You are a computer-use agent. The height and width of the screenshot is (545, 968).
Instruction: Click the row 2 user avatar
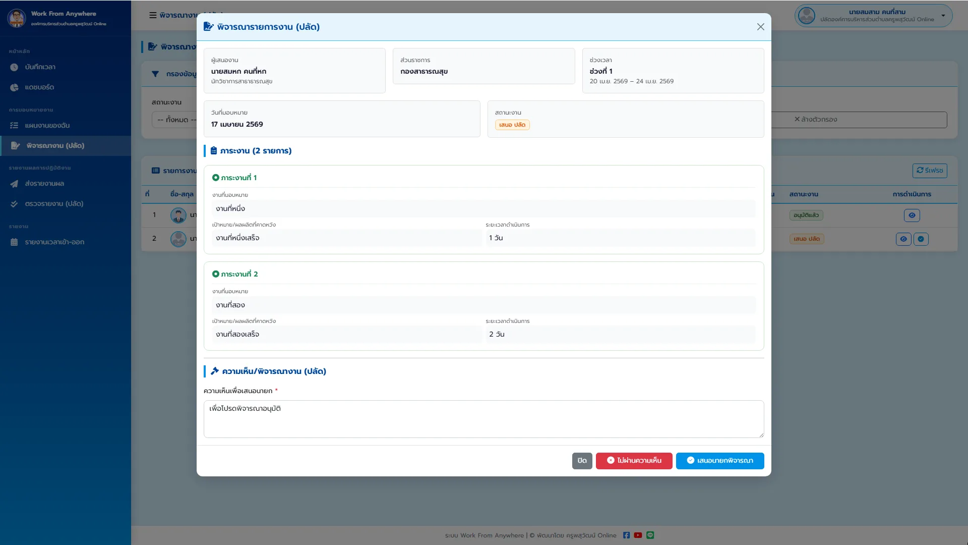point(178,239)
